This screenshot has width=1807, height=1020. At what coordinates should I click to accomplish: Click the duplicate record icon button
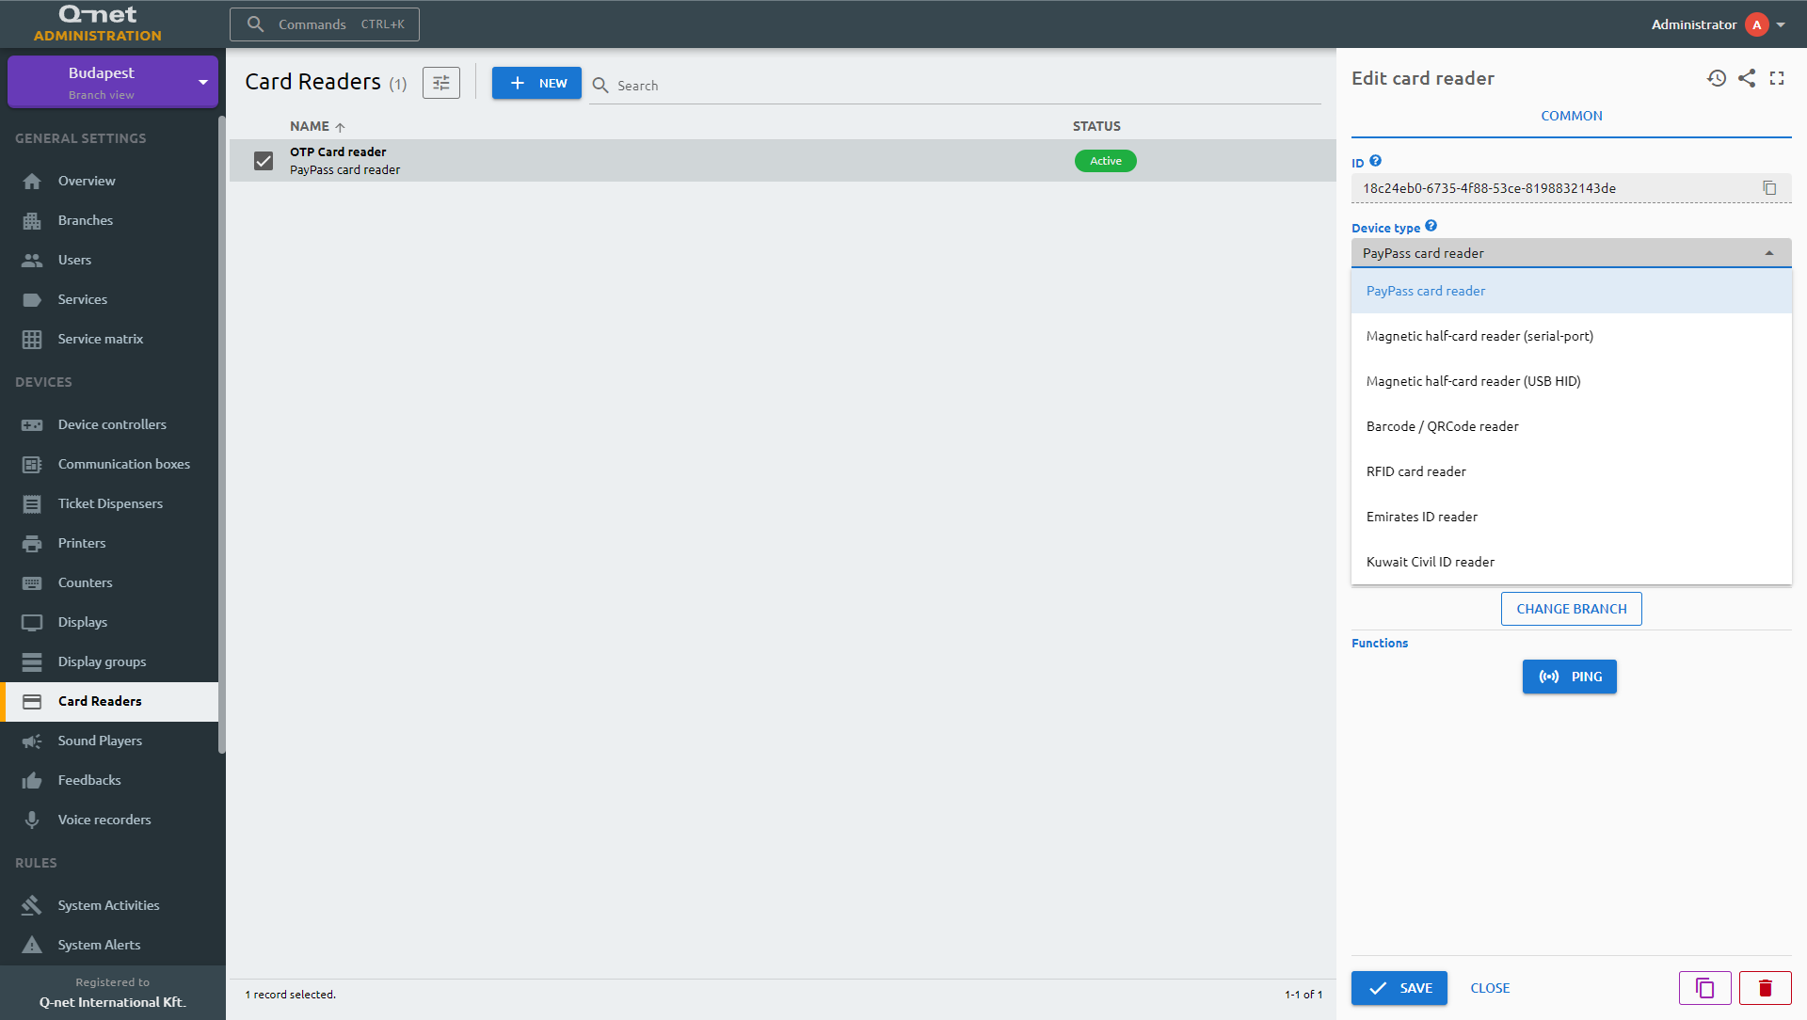(1704, 988)
